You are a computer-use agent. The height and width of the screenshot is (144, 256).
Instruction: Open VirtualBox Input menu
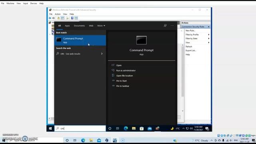25,3
